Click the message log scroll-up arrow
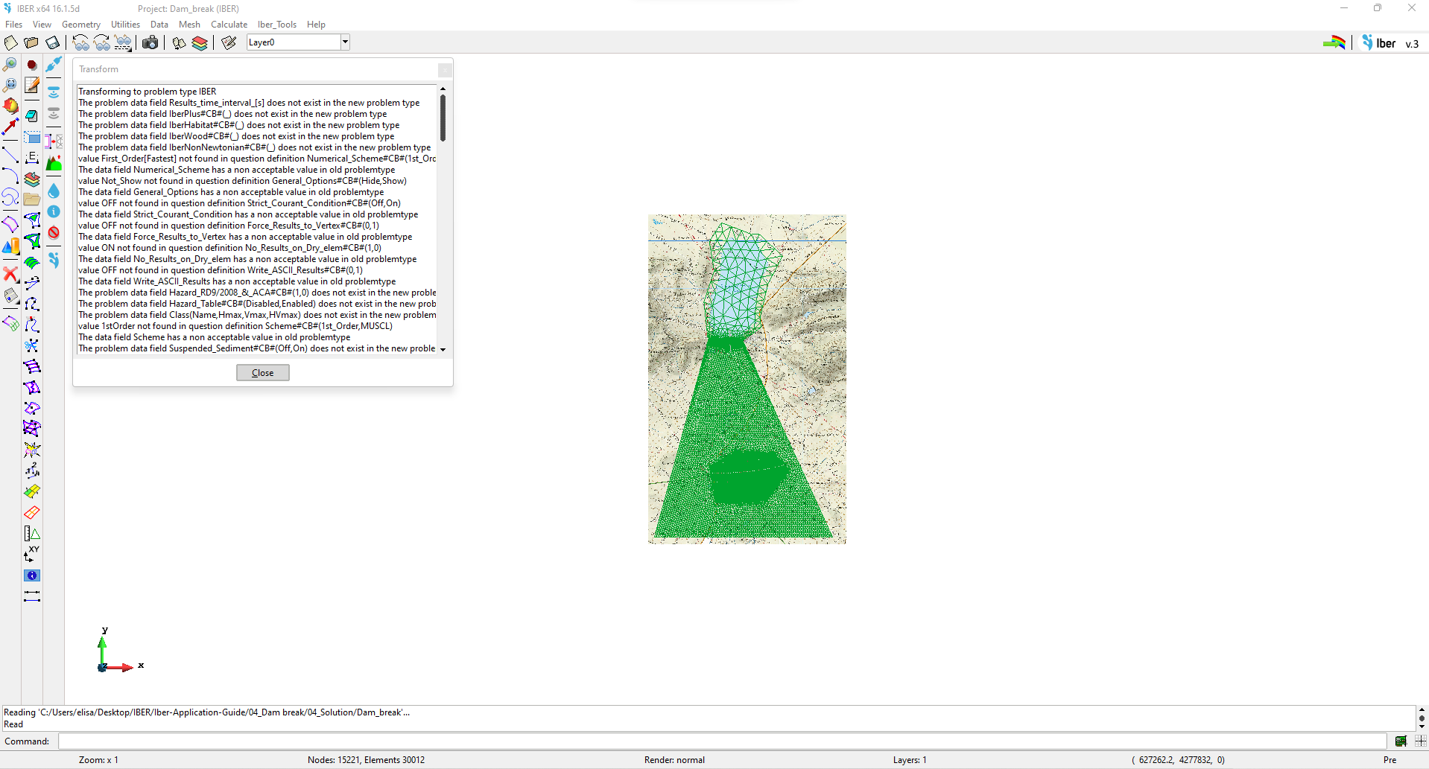This screenshot has width=1429, height=769. point(1422,710)
